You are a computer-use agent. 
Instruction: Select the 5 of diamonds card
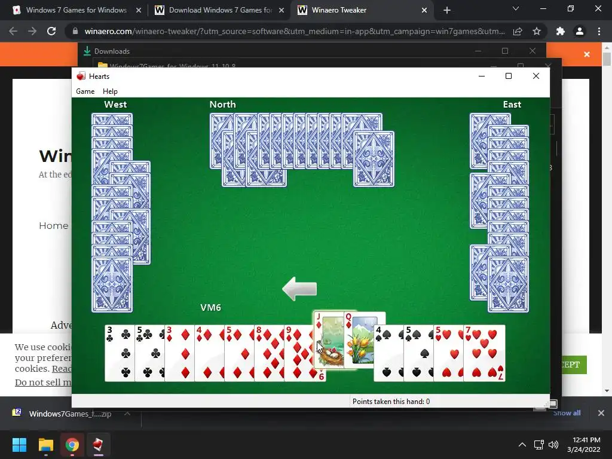239,353
